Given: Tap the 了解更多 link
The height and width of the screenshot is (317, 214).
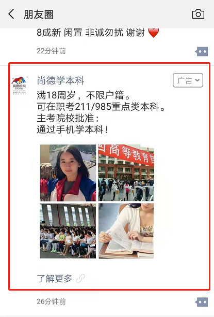Looking at the screenshot, I should [x=55, y=278].
